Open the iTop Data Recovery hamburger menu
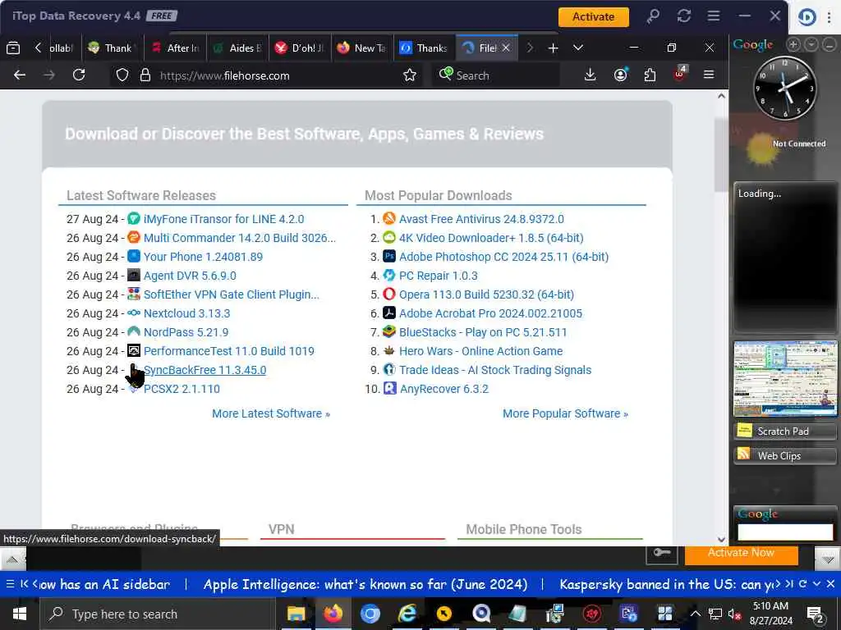841x630 pixels. click(x=714, y=16)
